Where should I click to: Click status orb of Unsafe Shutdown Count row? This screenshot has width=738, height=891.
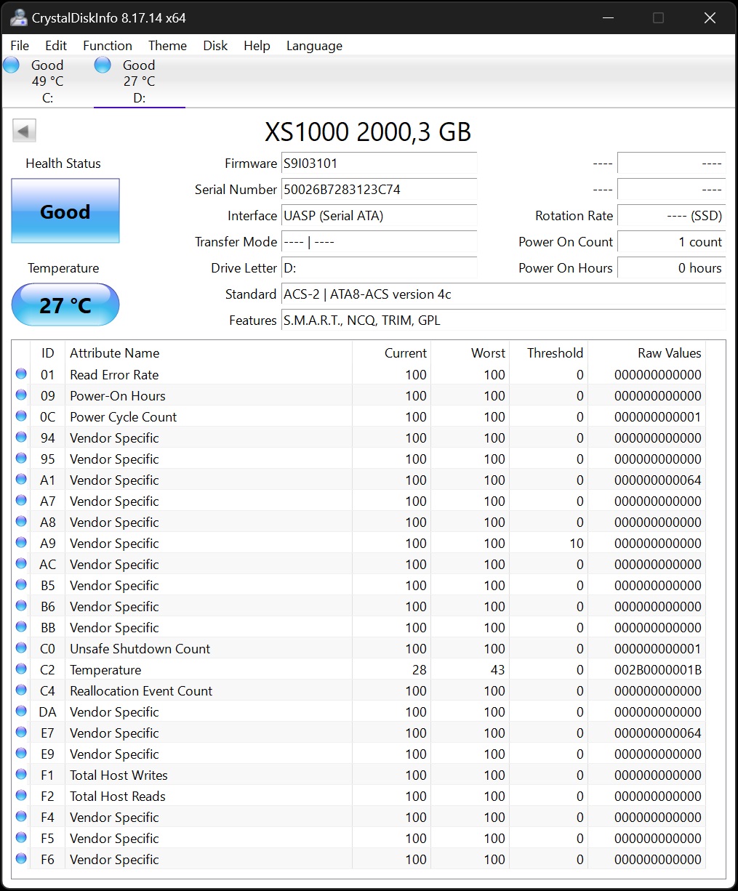[21, 648]
